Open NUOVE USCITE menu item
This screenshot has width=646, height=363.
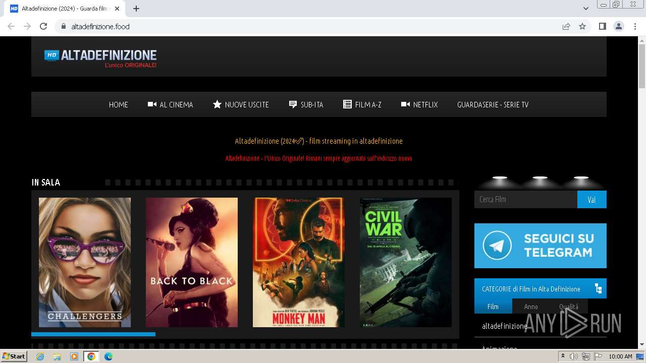point(241,104)
